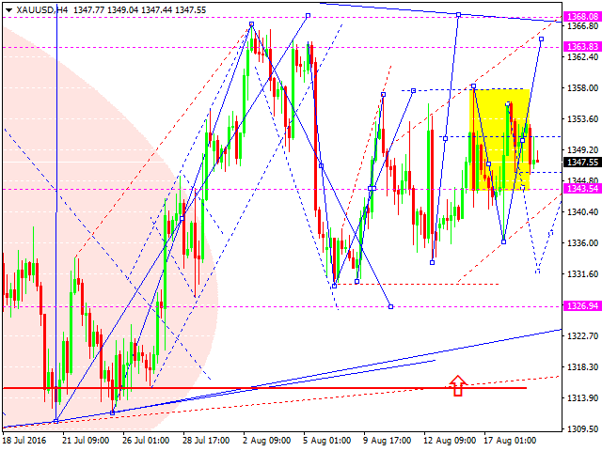Click price axis value 1322.70

[582, 336]
